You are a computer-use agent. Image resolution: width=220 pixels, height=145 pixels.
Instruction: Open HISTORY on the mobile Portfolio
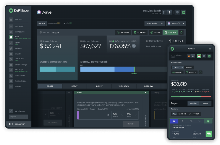[177, 72]
